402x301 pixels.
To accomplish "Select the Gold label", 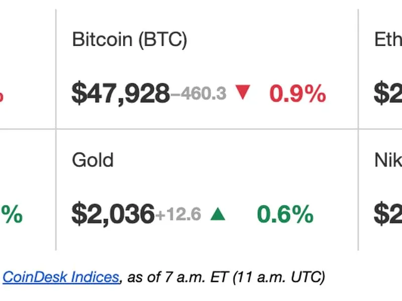I will [93, 161].
